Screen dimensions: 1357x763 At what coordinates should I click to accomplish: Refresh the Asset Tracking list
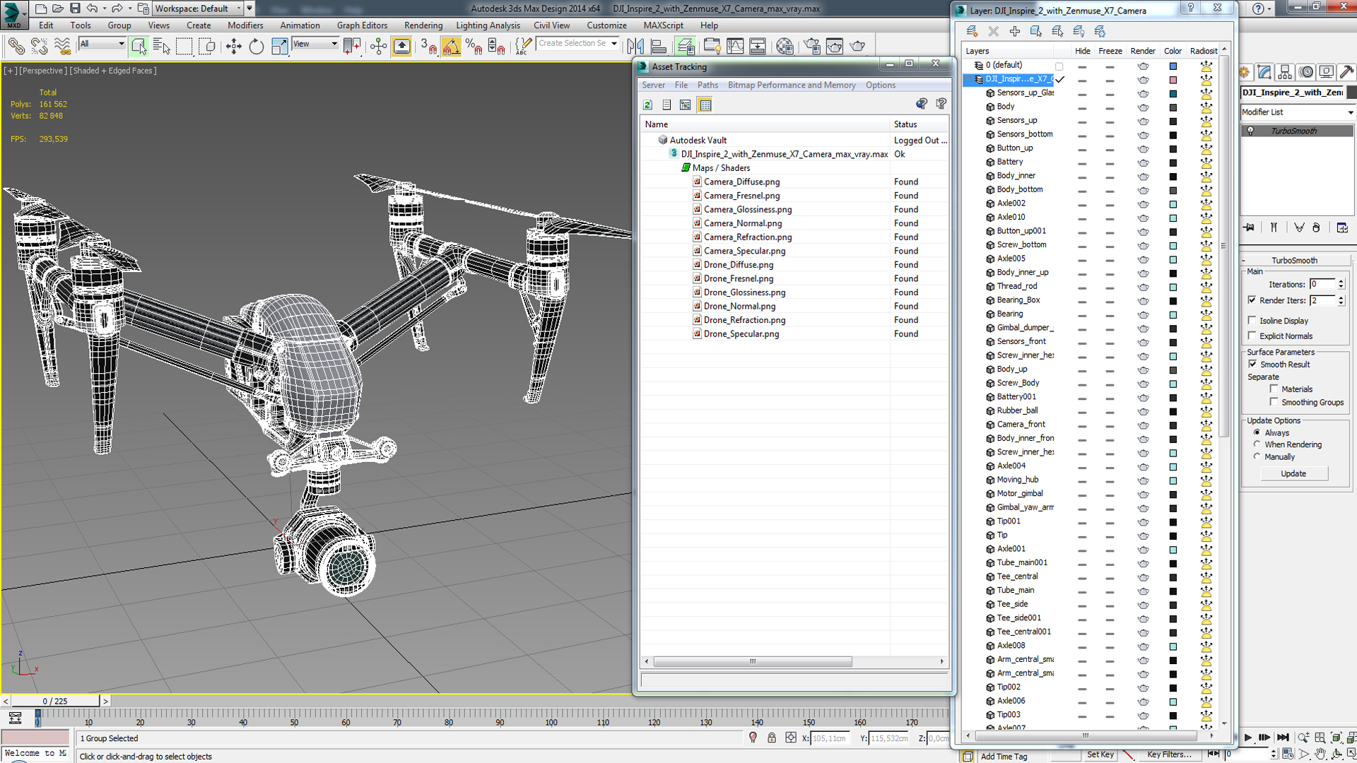(647, 105)
